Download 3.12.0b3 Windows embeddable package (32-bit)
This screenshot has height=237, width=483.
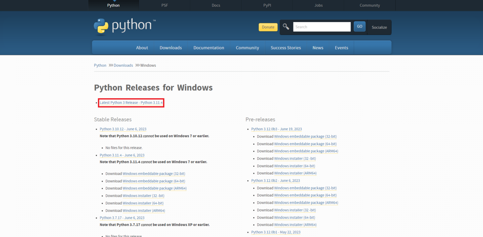(x=305, y=136)
